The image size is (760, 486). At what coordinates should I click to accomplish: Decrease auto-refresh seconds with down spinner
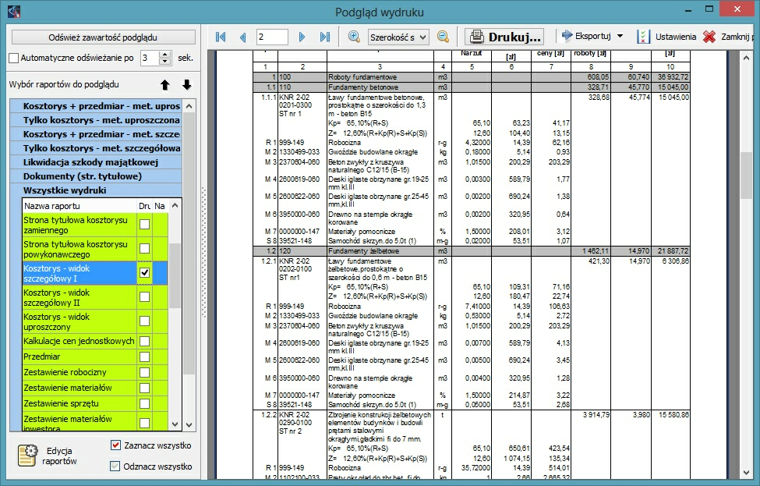point(165,62)
